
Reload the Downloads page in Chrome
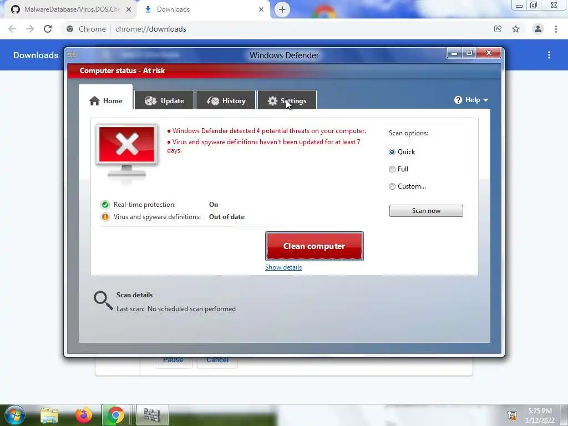click(x=48, y=29)
